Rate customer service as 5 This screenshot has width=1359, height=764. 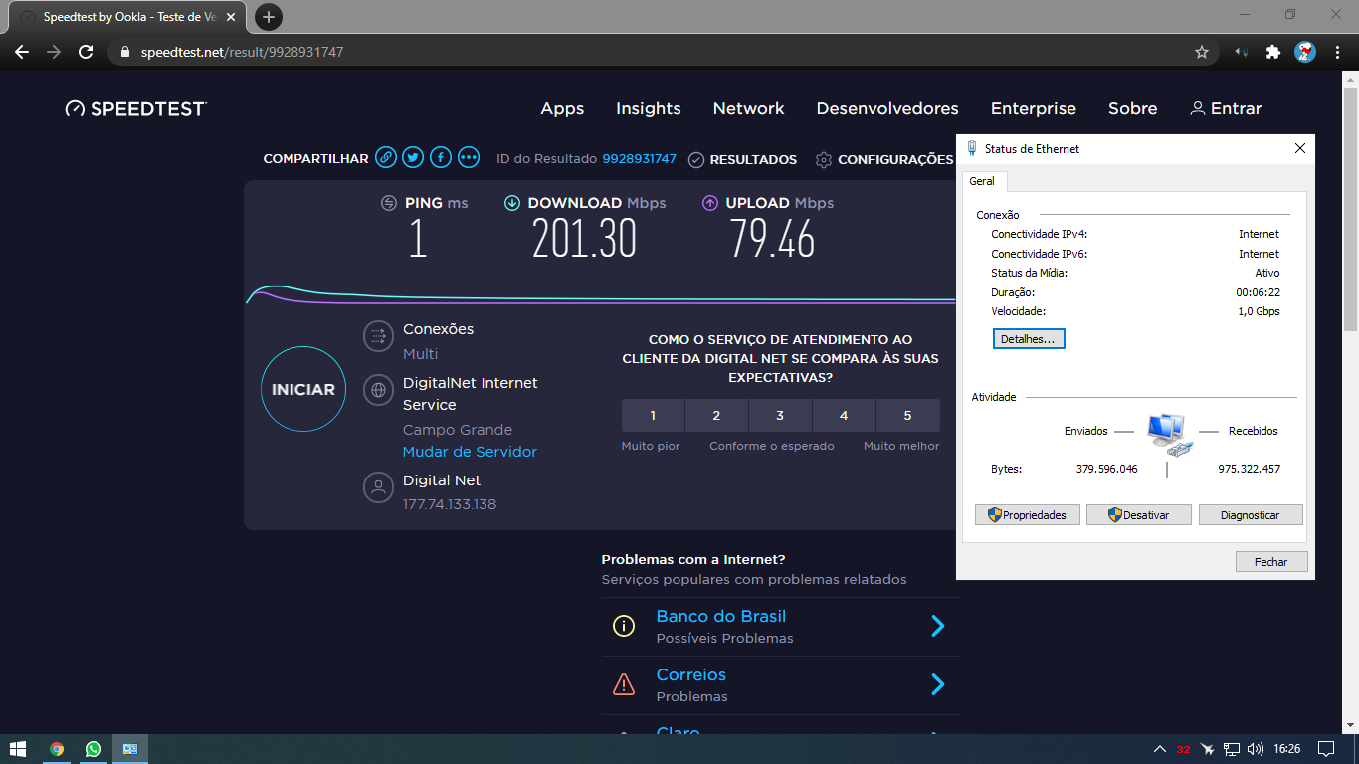(x=907, y=415)
